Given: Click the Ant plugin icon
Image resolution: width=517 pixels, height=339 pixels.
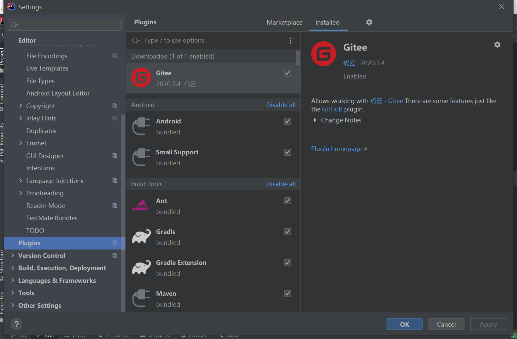Looking at the screenshot, I should pos(141,206).
